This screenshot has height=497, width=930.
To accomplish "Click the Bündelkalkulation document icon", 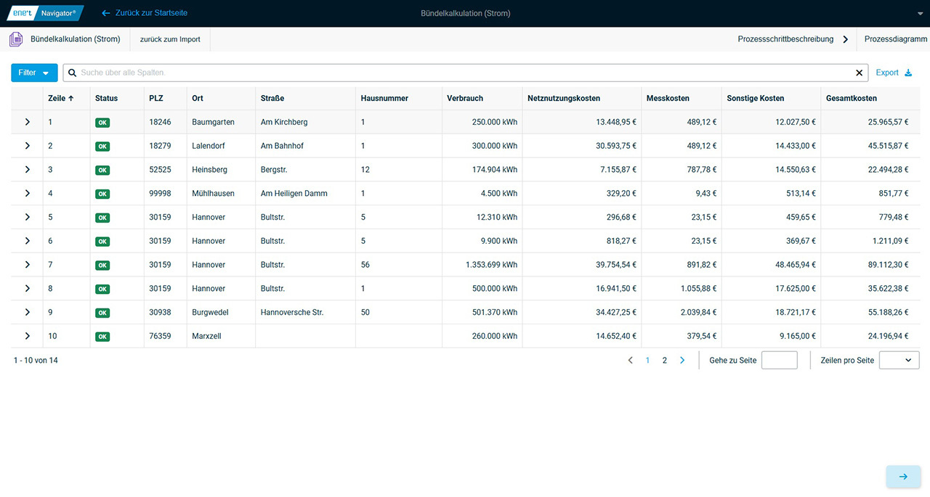I will [16, 39].
